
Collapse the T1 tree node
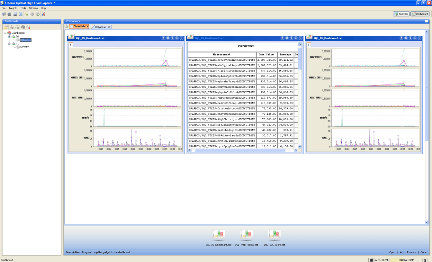pyautogui.click(x=9, y=44)
